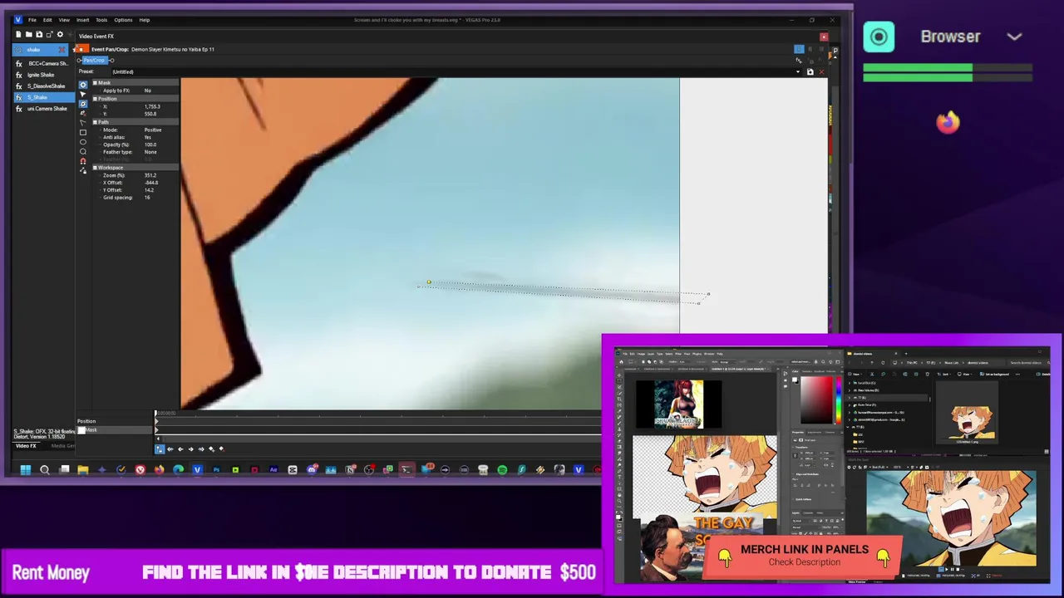Delete the preset with the red X

tap(821, 71)
